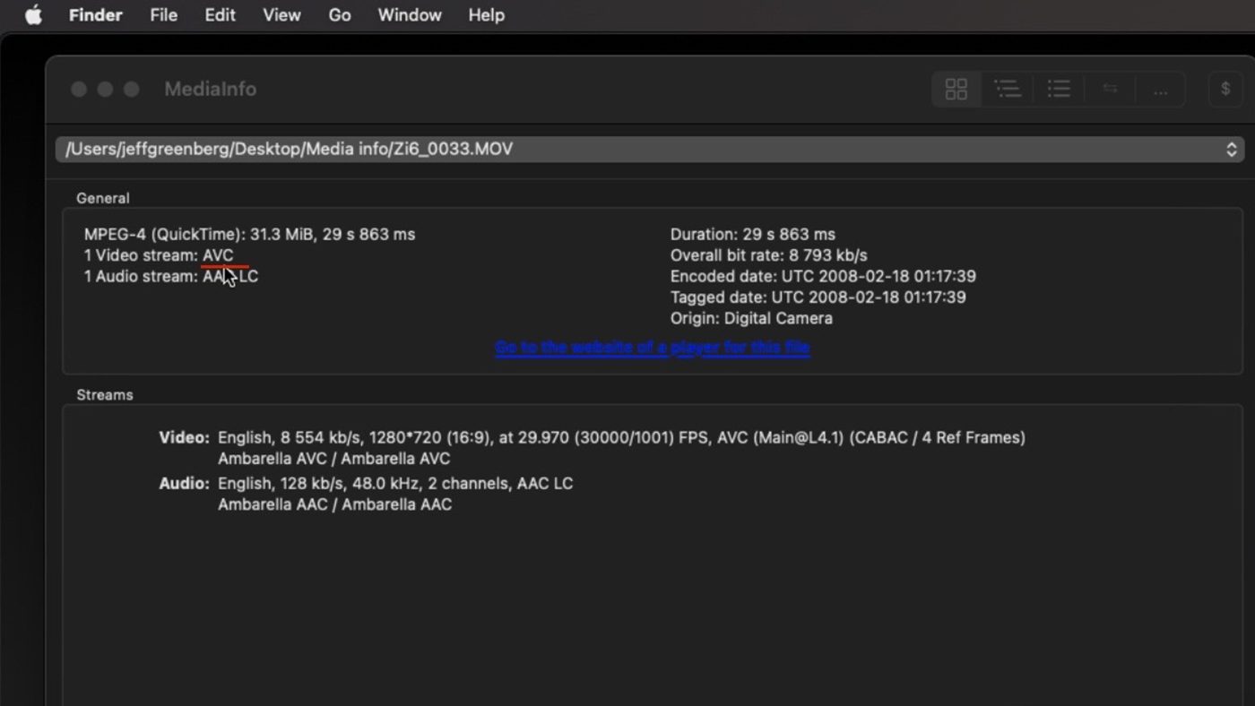This screenshot has height=706, width=1255.
Task: Click the double-arrow compare view icon
Action: pos(1110,89)
